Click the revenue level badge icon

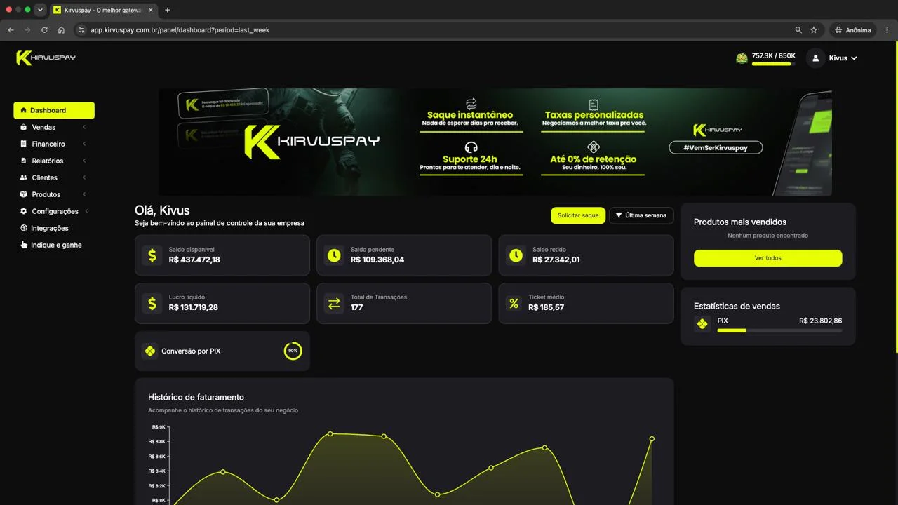click(x=742, y=58)
